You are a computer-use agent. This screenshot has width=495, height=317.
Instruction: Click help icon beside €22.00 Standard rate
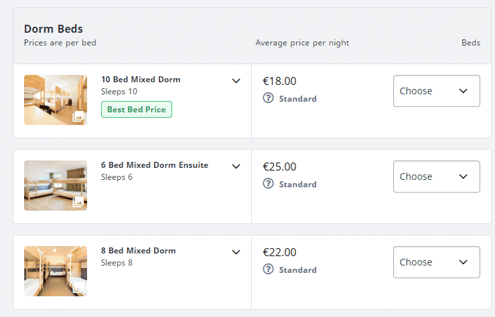pyautogui.click(x=268, y=269)
